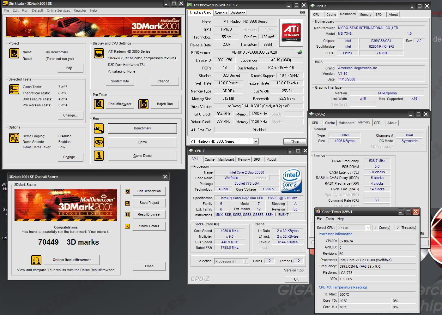This screenshot has height=315, width=442.
Task: Click the System Info button
Action: point(120,81)
